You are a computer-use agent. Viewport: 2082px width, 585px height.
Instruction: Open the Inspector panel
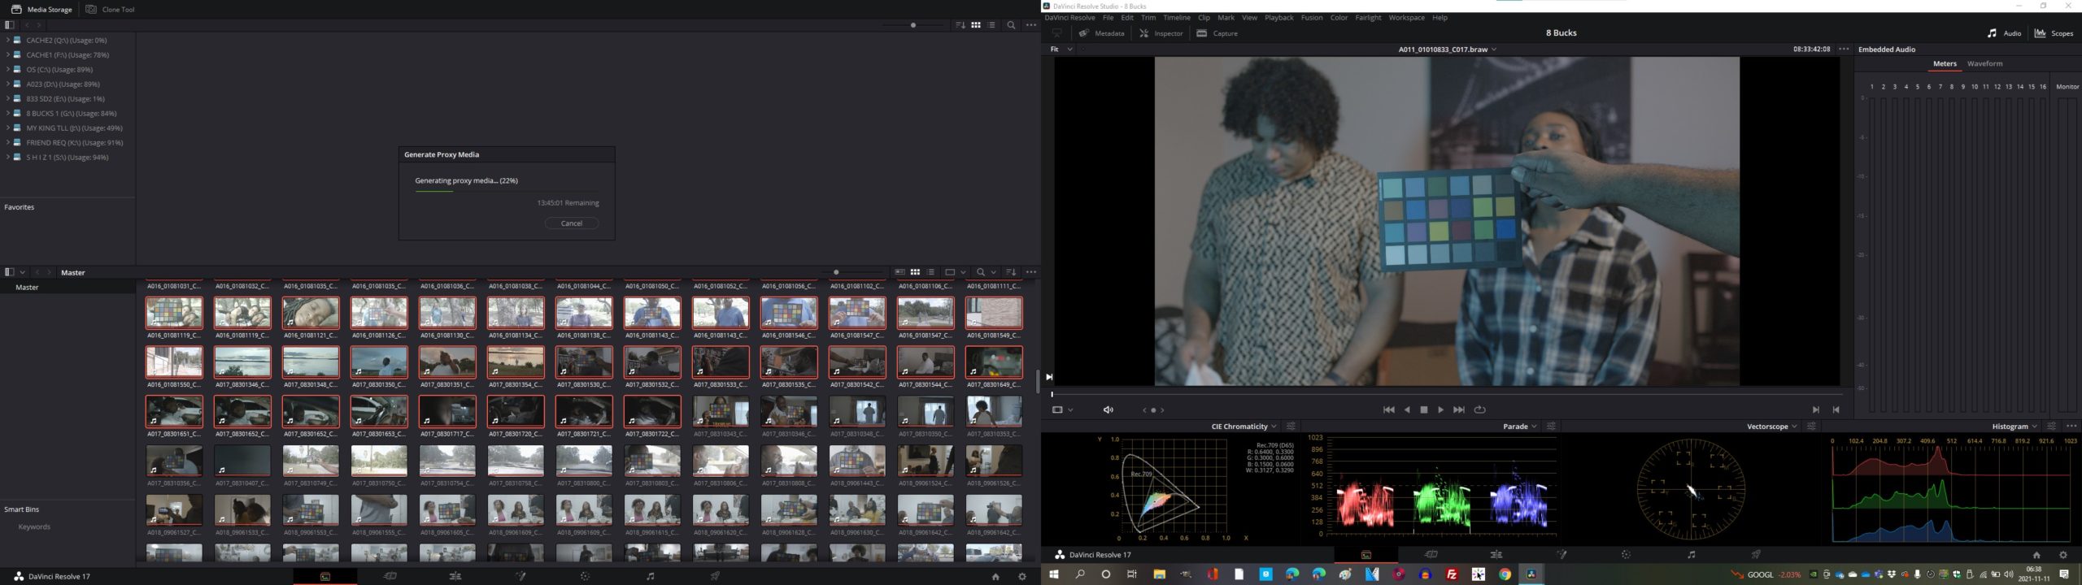click(x=1161, y=33)
